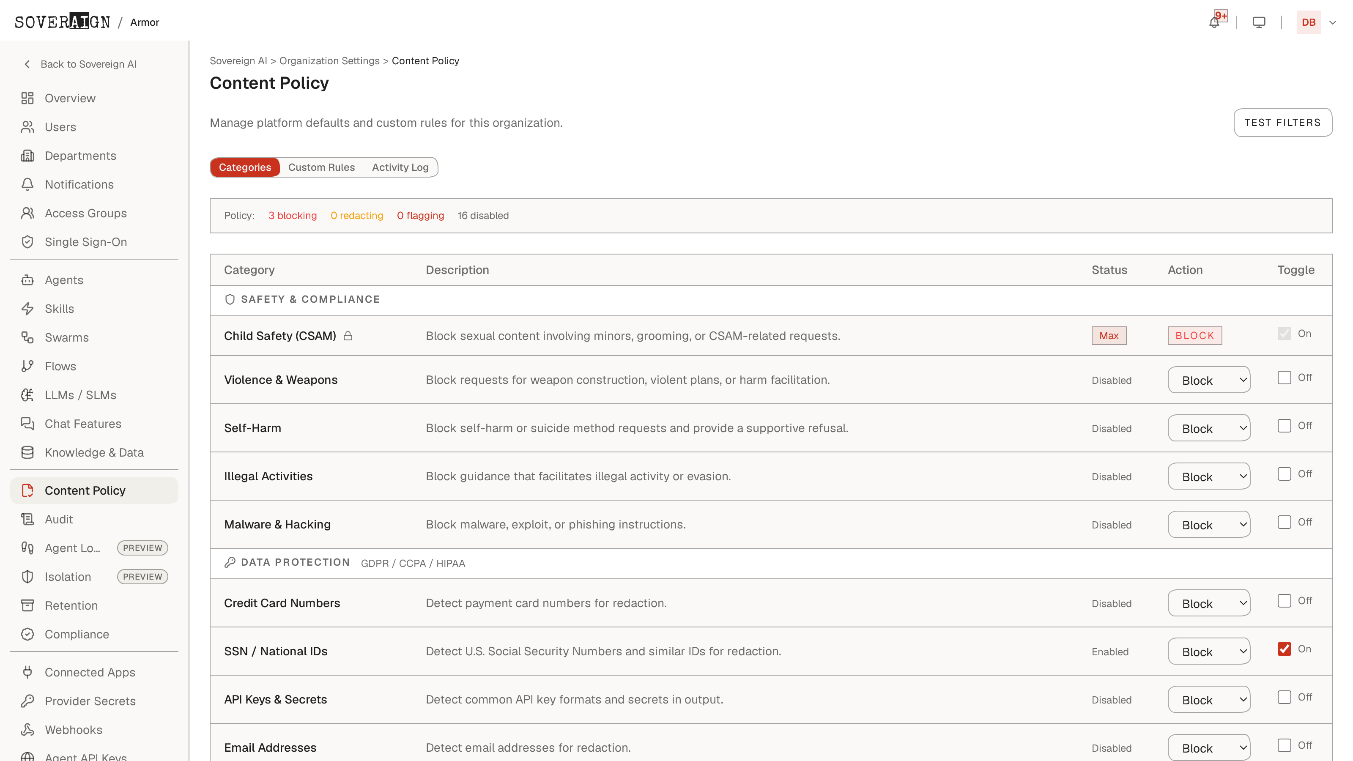Enable the Credit Card Numbers checkbox
The width and height of the screenshot is (1353, 761).
1284,601
